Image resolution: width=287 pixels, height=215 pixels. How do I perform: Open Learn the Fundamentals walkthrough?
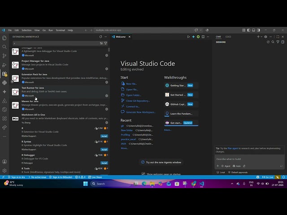pos(181,113)
